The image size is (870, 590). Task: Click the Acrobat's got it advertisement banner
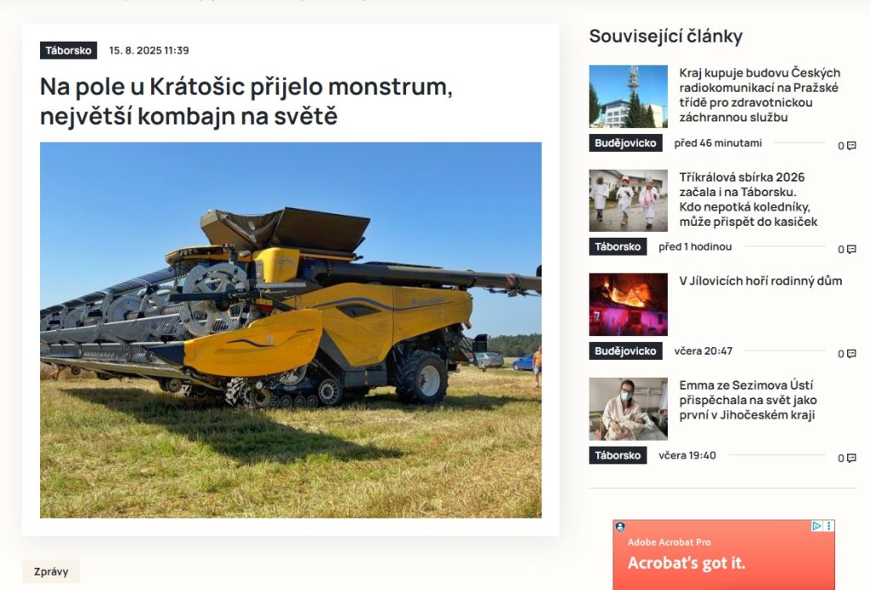[724, 554]
